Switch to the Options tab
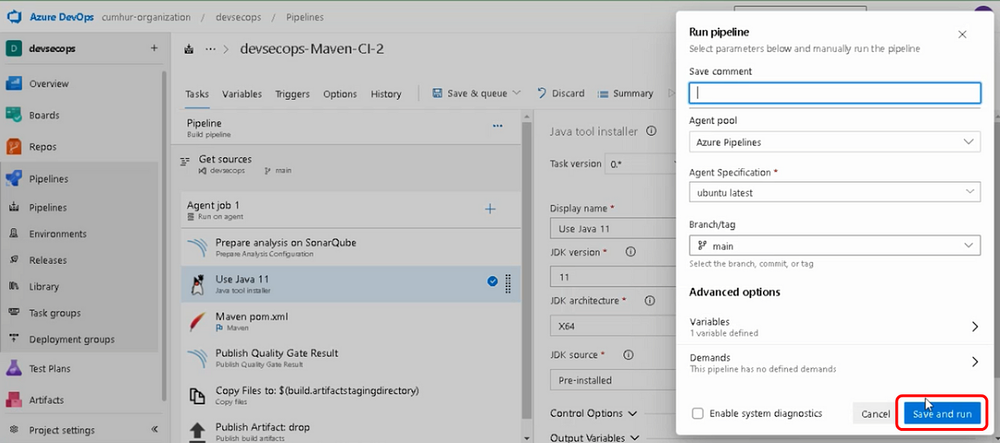 pyautogui.click(x=340, y=93)
